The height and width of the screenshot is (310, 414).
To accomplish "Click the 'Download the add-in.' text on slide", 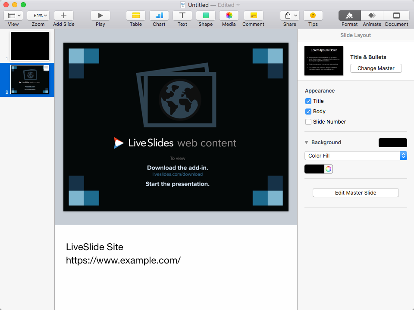I will 177,167.
